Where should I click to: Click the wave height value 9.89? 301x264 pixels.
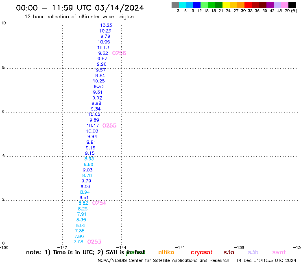[x=94, y=120]
